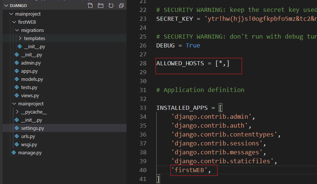The width and height of the screenshot is (317, 184).
Task: Refresh the explorer with the refresh icon
Action: coord(111,6)
